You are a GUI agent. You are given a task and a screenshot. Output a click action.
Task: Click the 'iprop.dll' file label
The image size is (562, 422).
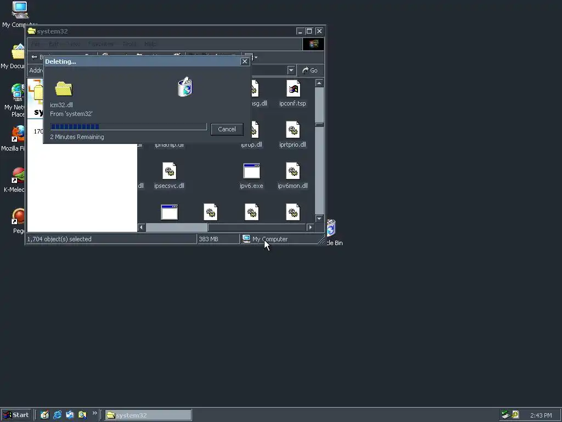point(251,145)
